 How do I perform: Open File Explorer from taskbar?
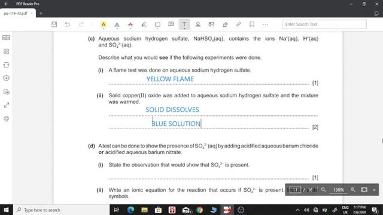click(144, 210)
